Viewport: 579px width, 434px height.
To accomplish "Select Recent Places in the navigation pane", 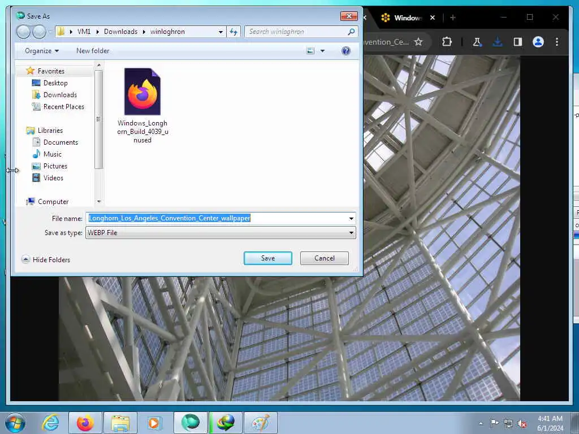I will coord(63,107).
